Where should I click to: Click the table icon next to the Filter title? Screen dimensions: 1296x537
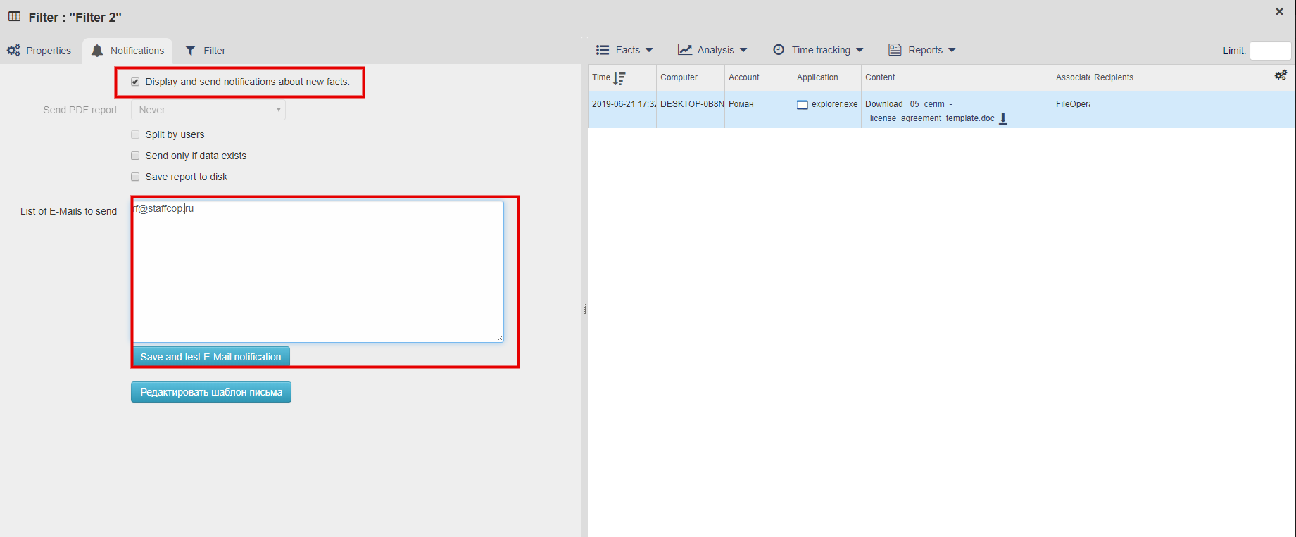click(x=14, y=17)
